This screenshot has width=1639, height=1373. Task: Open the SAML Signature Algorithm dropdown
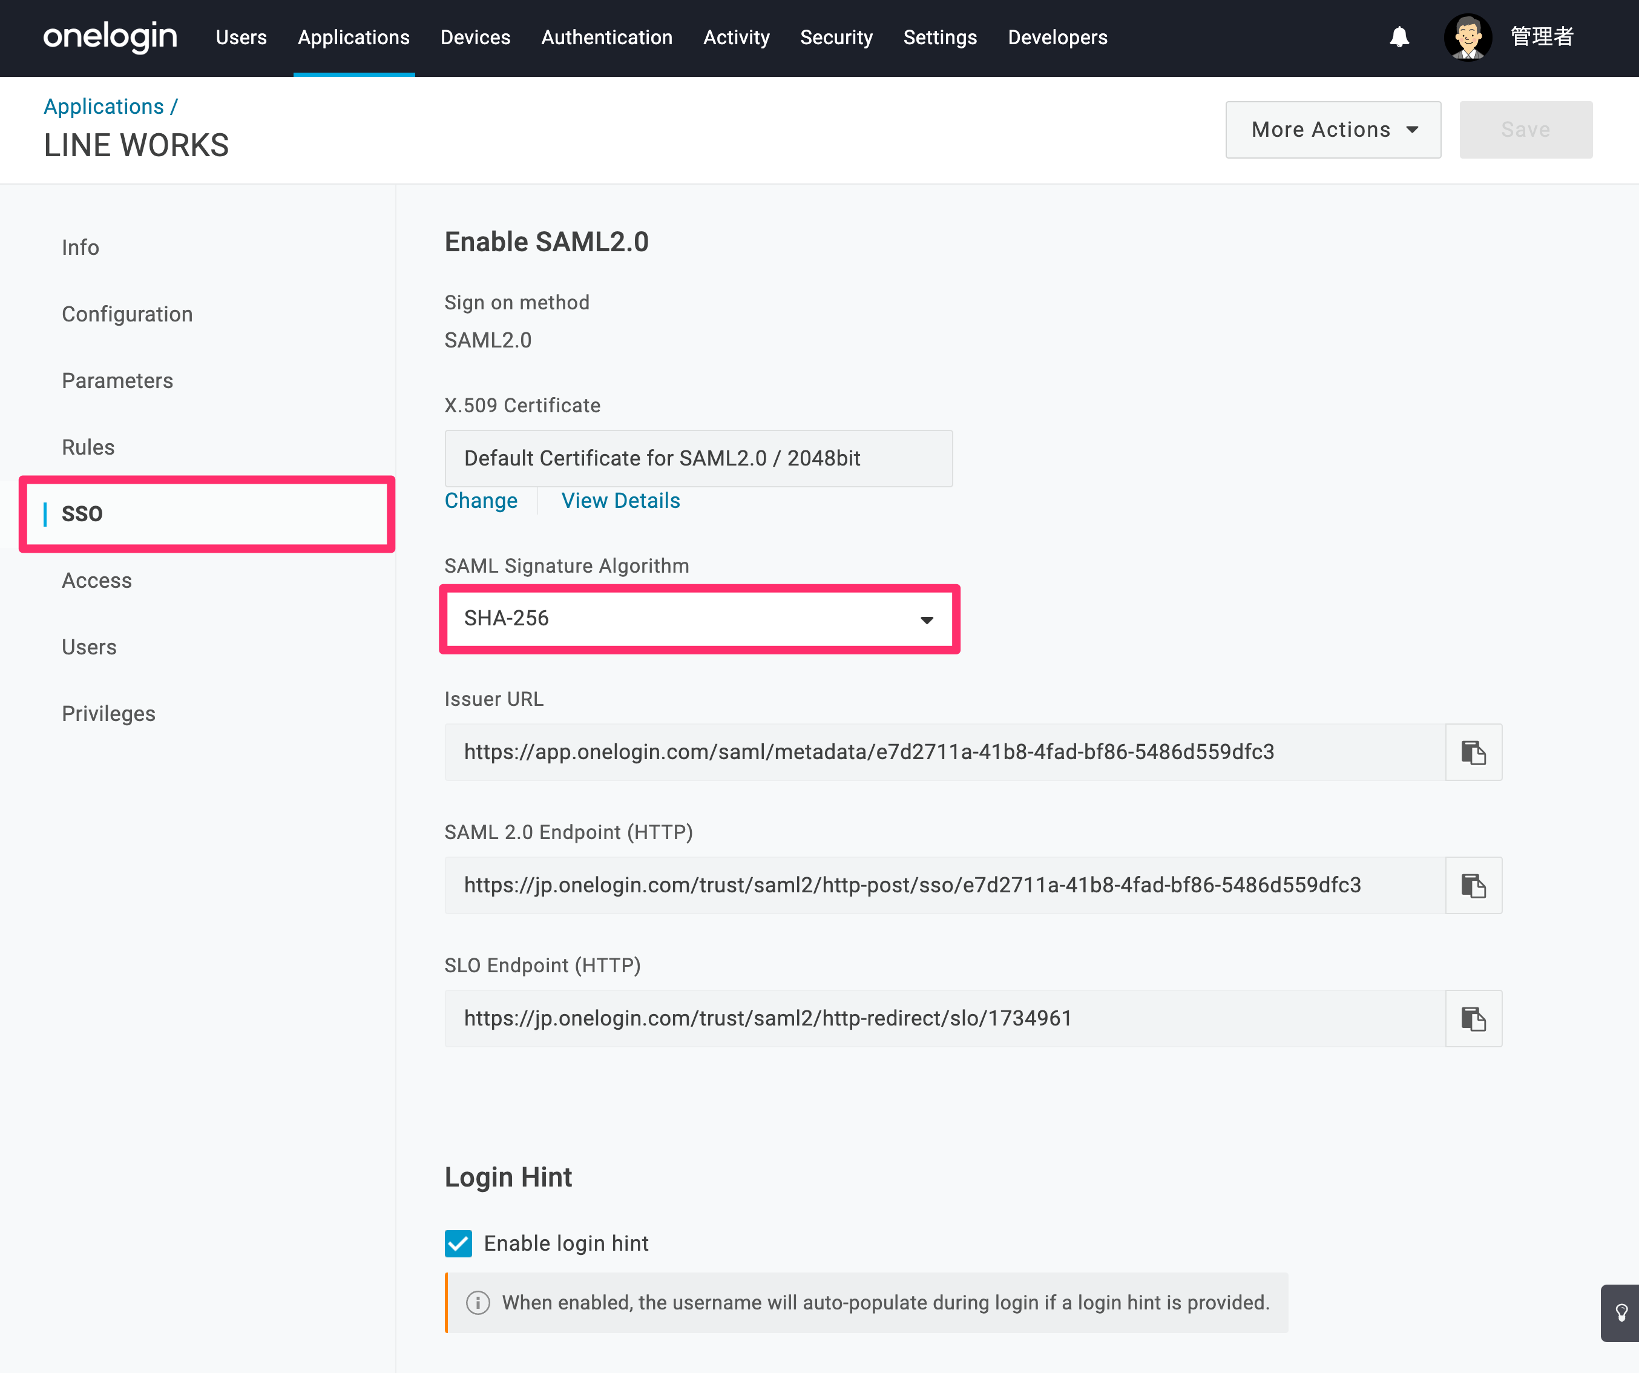pos(699,619)
